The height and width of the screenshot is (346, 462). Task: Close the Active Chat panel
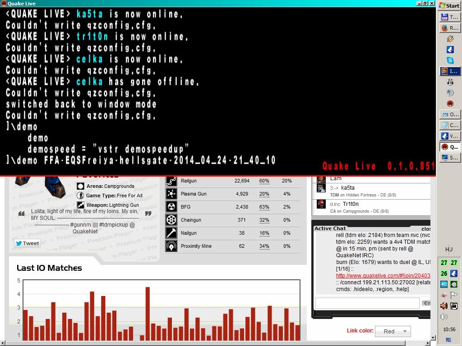[x=426, y=228]
